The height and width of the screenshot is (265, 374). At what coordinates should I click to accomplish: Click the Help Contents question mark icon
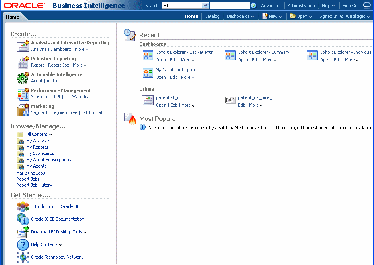(23, 245)
